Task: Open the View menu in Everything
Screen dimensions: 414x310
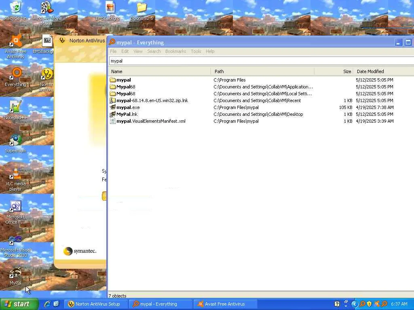Action: pyautogui.click(x=138, y=51)
